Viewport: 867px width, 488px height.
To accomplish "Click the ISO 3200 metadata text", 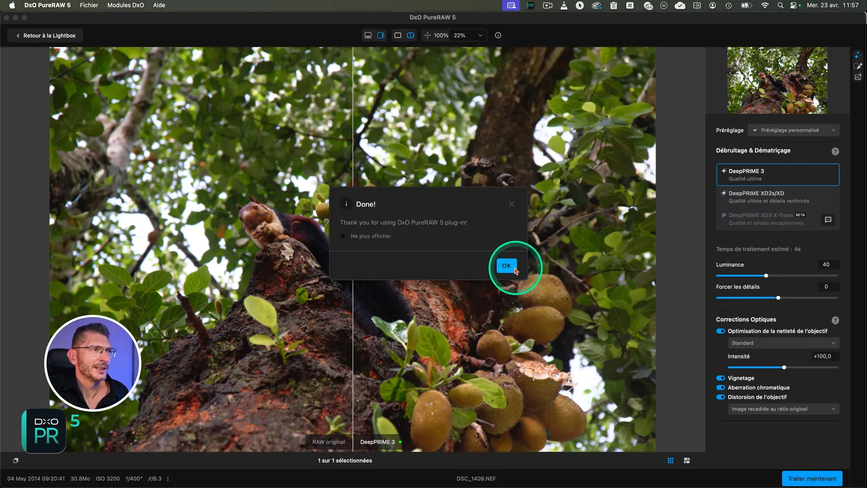I will click(107, 479).
